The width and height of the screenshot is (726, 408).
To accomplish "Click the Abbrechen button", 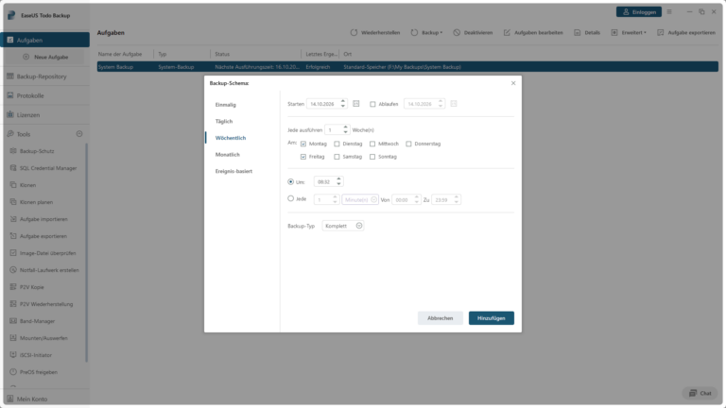I will coord(440,317).
